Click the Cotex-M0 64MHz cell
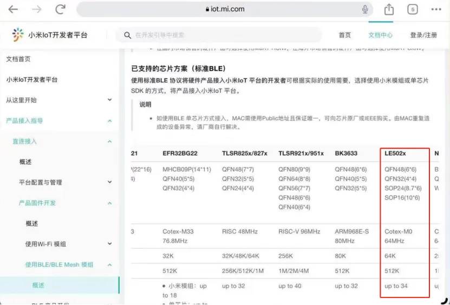The image size is (450, 305). click(399, 236)
